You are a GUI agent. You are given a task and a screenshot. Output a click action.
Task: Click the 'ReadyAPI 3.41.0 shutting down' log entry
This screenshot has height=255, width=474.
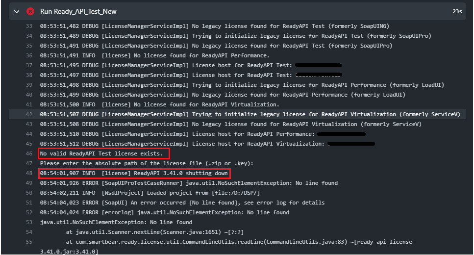pyautogui.click(x=134, y=173)
